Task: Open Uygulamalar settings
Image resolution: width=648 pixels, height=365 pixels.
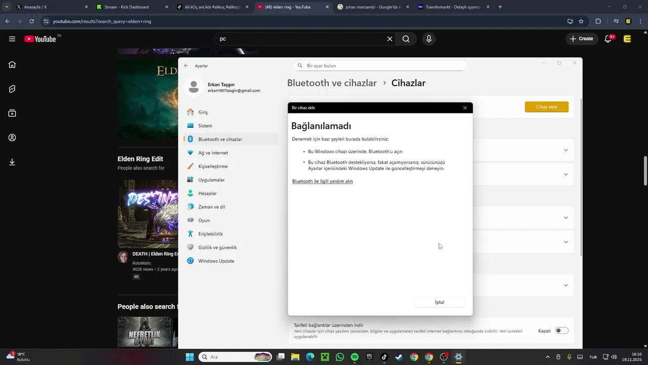Action: coord(231,180)
